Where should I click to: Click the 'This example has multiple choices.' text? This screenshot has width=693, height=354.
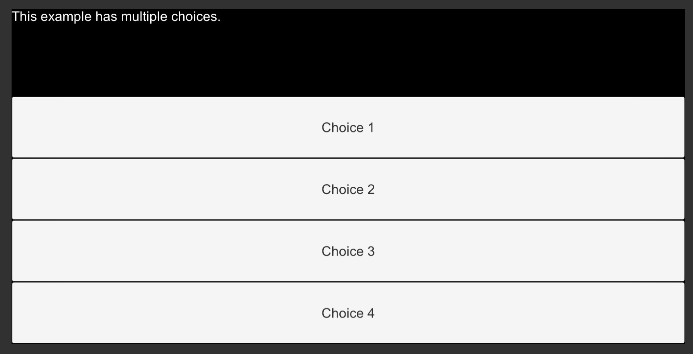[x=116, y=17]
